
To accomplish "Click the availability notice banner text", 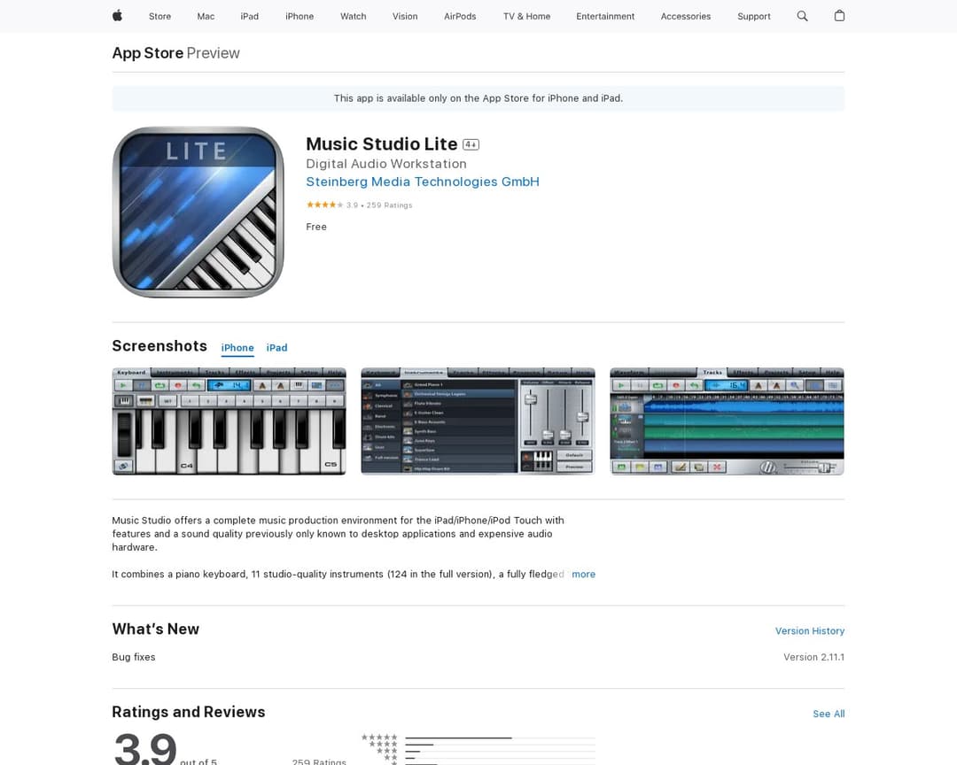I will pyautogui.click(x=478, y=98).
